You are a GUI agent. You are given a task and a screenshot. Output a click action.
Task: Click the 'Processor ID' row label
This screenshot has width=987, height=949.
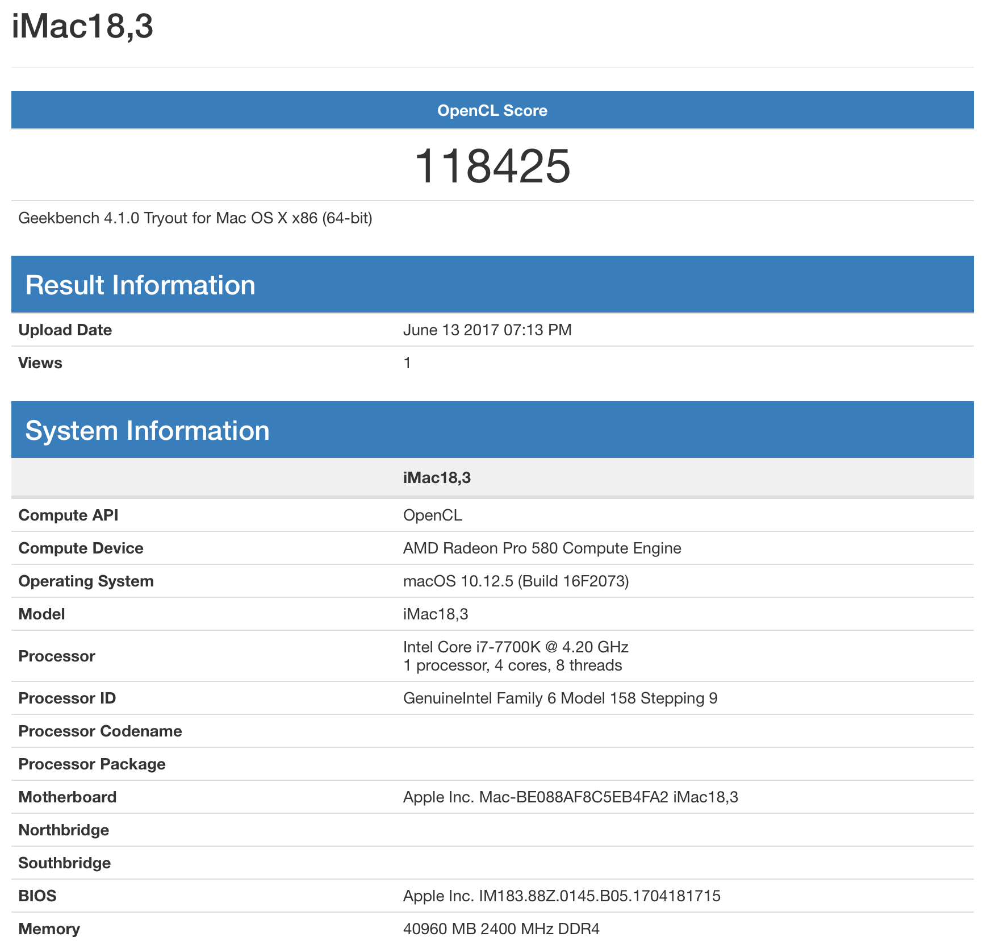pyautogui.click(x=67, y=698)
